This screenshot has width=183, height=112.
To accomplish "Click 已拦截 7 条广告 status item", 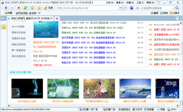I will 88,110.
